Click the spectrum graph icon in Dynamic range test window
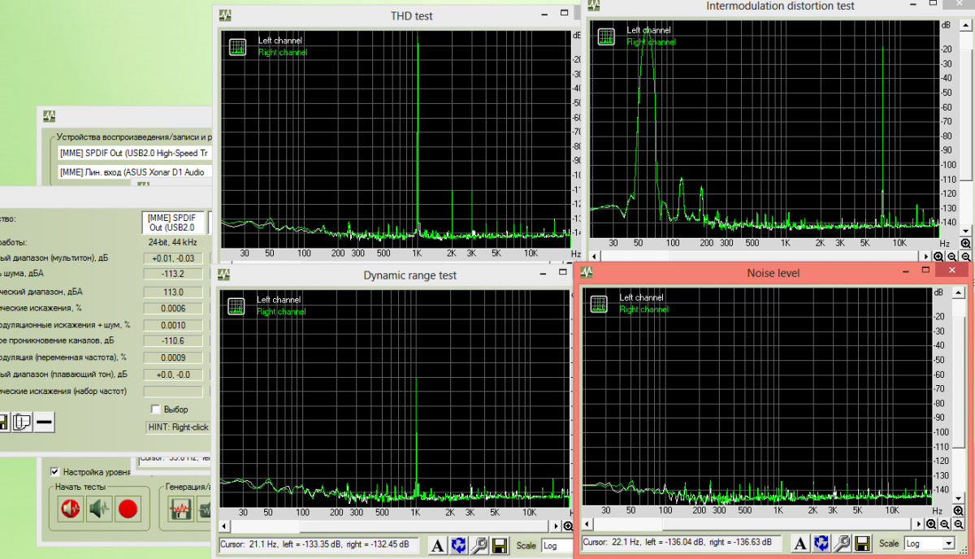This screenshot has width=975, height=559. [x=236, y=306]
